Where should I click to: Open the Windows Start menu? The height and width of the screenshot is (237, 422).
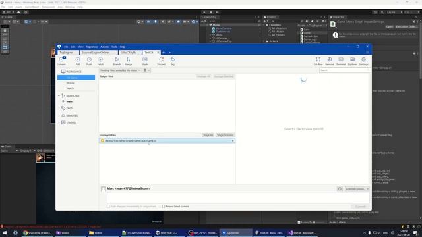5,233
